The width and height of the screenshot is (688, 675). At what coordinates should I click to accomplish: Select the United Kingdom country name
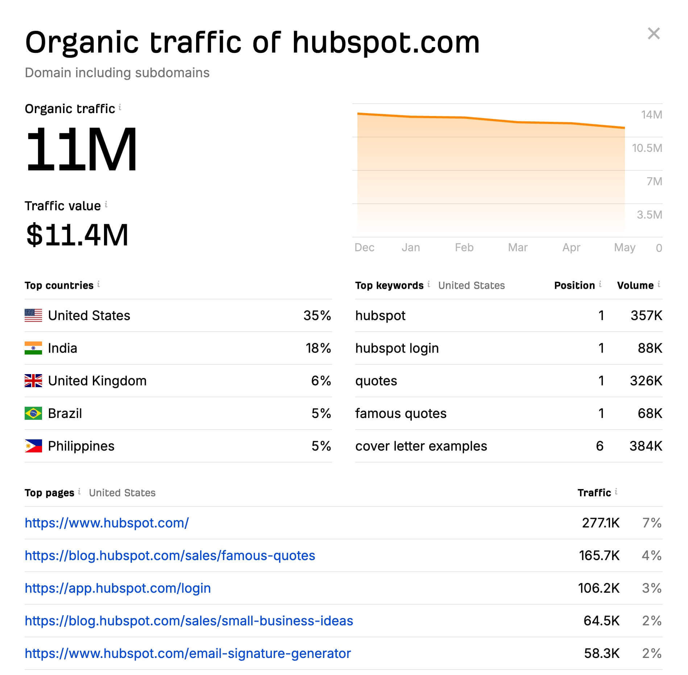pyautogui.click(x=97, y=381)
